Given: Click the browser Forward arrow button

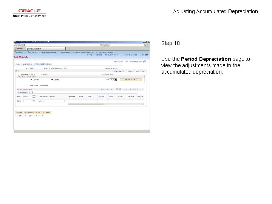Looking at the screenshot, I should coord(19,45).
